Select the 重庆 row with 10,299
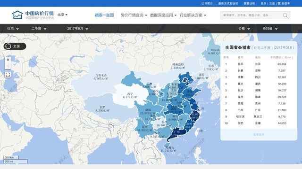The width and height of the screenshot is (302, 169). [259, 84]
